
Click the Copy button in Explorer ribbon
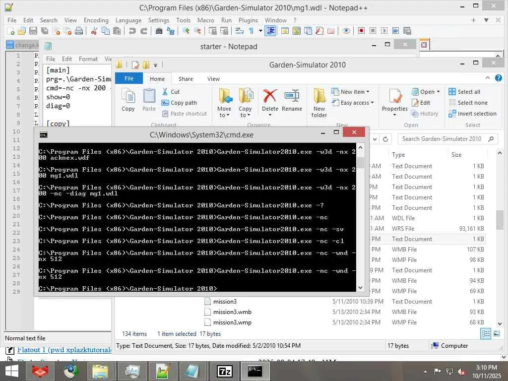[128, 100]
